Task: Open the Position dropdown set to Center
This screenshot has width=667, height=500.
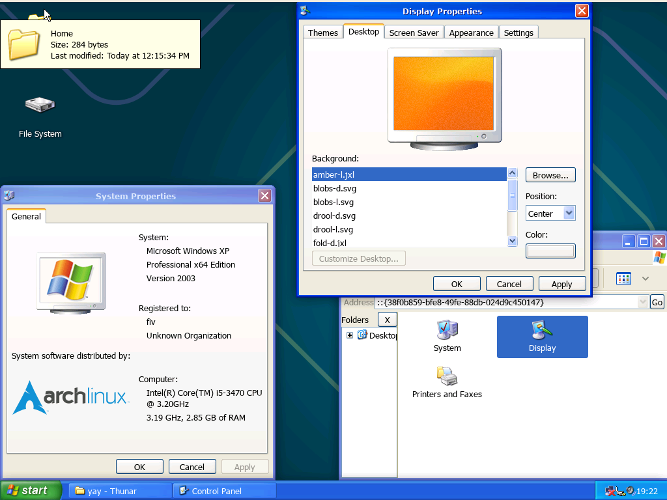Action: tap(550, 214)
